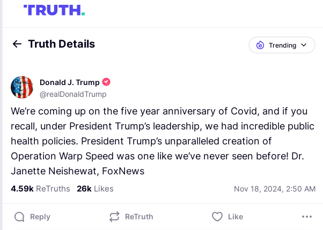
Task: Click the back arrow icon
Action: (17, 44)
